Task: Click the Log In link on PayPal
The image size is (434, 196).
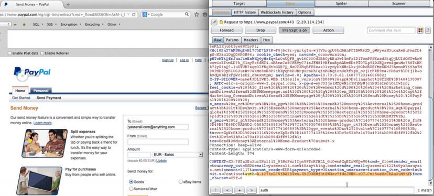Action: [184, 60]
